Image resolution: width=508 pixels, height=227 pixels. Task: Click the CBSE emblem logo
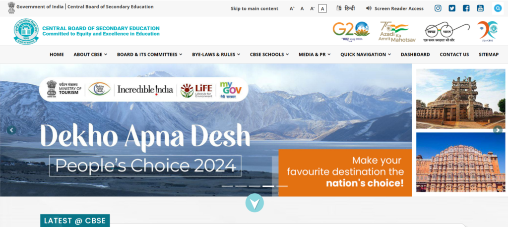pyautogui.click(x=26, y=31)
